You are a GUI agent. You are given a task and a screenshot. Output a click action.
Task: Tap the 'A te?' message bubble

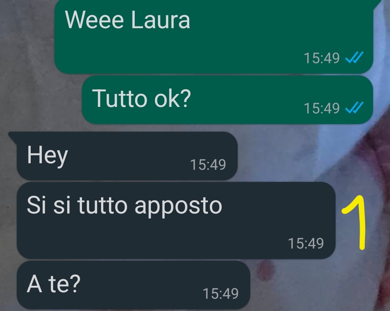(133, 285)
